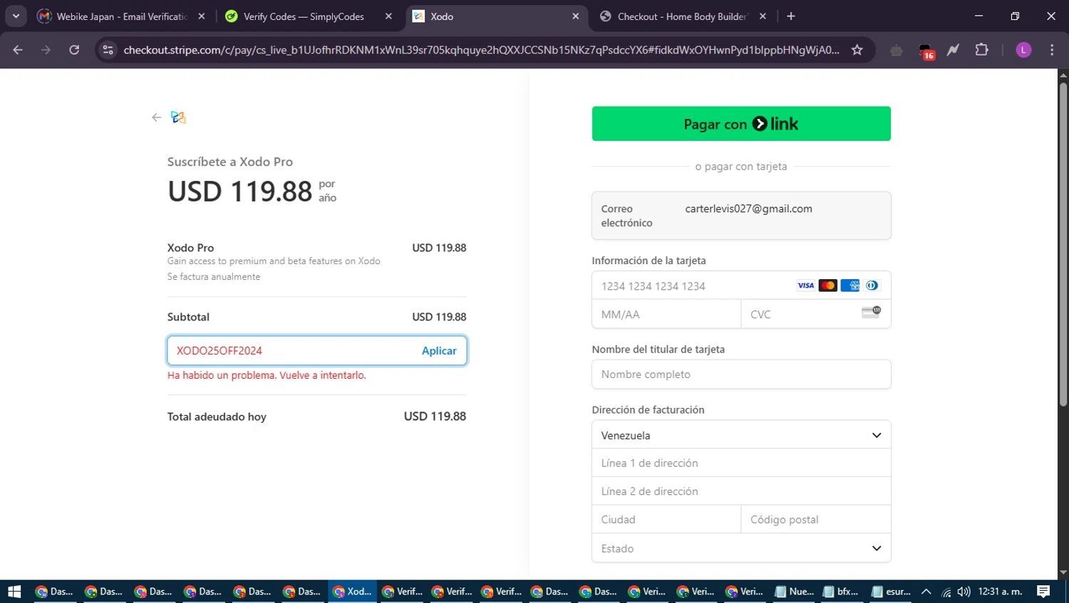
Task: Click the Xod... taskbar button
Action: click(x=353, y=592)
